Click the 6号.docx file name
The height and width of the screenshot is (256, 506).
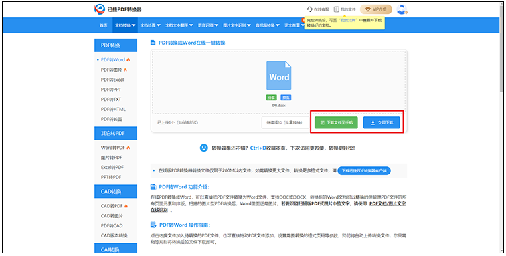[279, 106]
